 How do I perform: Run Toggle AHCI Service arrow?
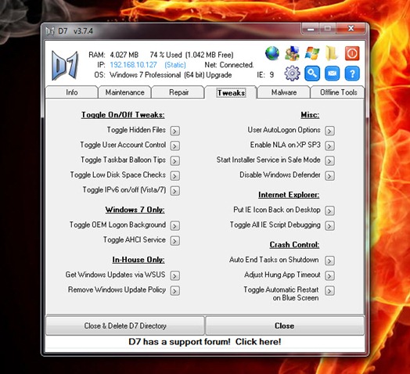175,240
